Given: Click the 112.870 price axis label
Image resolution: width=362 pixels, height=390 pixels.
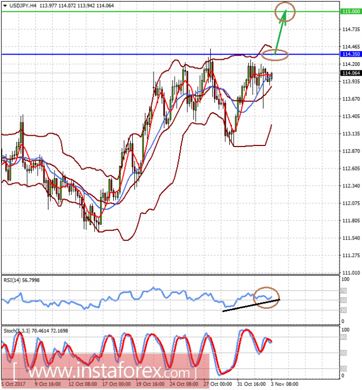Looking at the screenshot, I should (348, 151).
